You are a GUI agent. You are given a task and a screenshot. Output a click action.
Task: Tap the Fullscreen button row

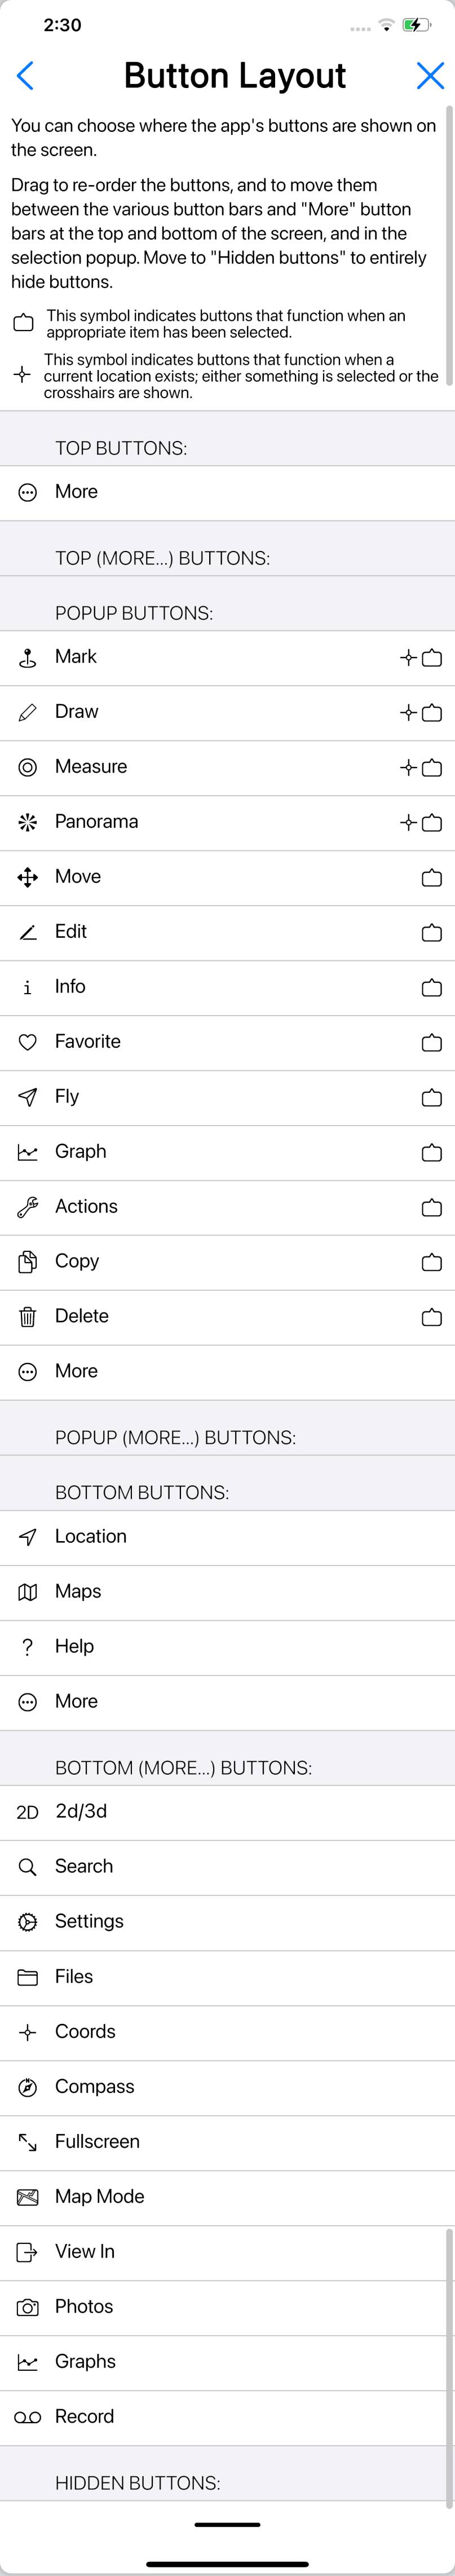click(x=227, y=2142)
